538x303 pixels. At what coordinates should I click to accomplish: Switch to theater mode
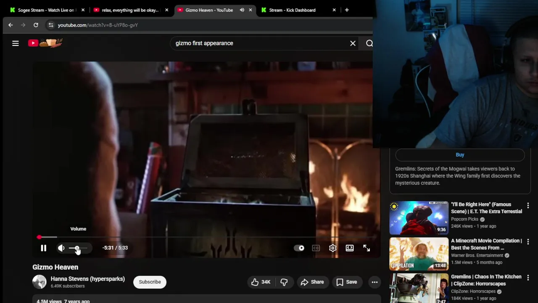[350, 248]
